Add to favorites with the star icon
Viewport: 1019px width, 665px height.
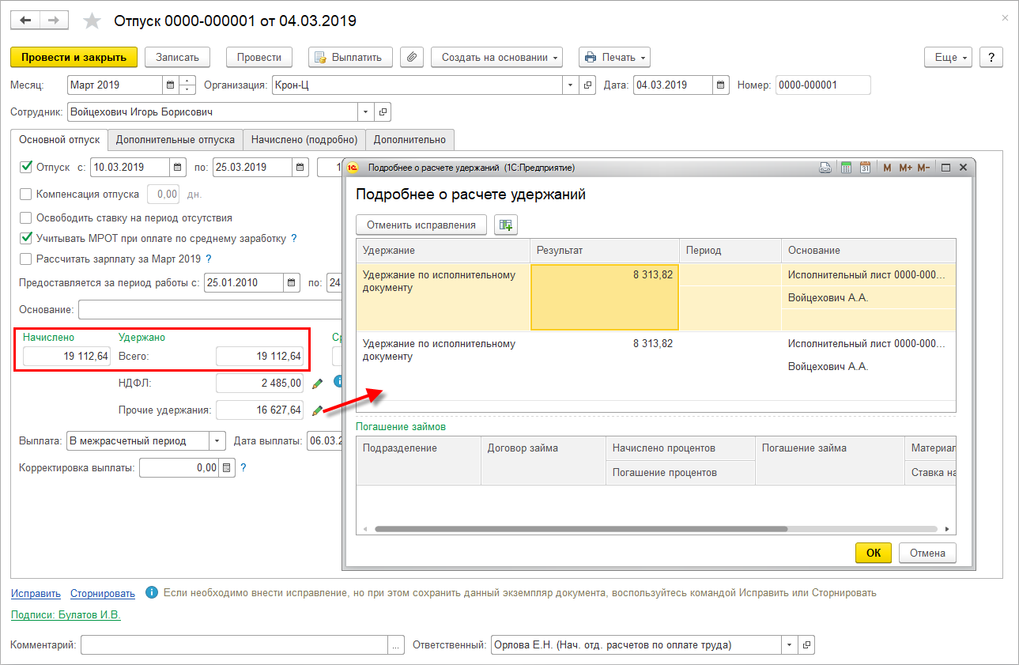click(x=92, y=21)
